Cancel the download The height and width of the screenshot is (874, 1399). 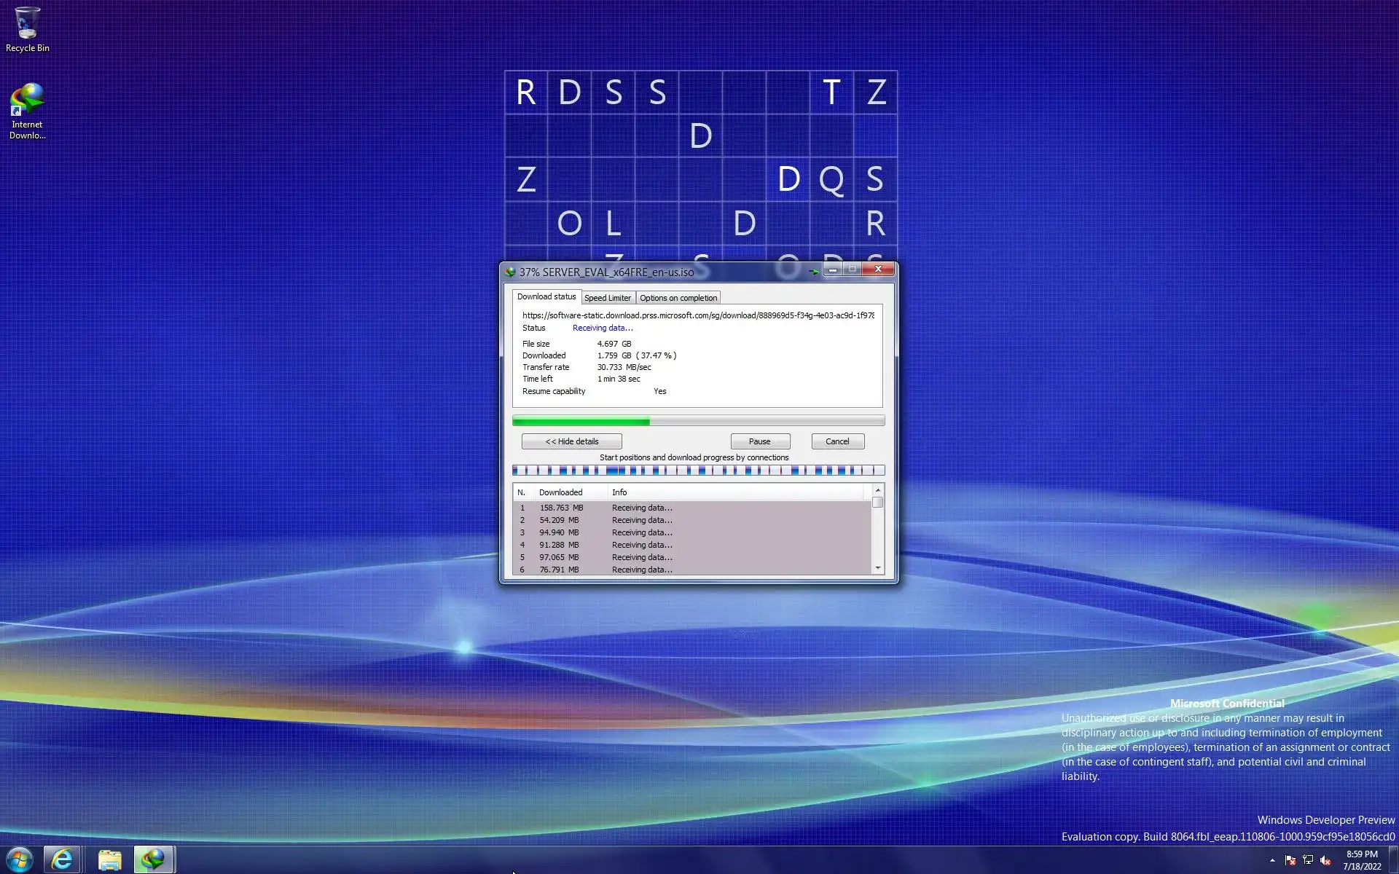tap(837, 441)
